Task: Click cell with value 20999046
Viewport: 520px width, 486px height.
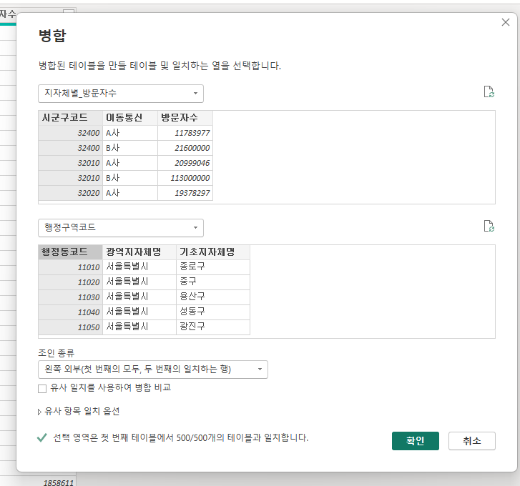Action: click(185, 163)
